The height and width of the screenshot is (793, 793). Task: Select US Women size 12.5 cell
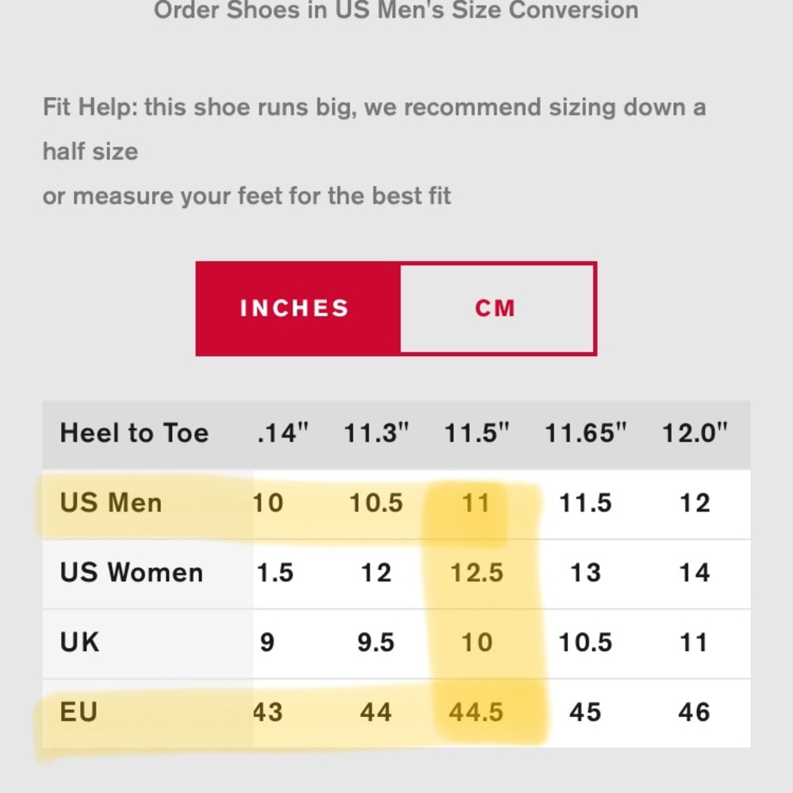pyautogui.click(x=477, y=573)
